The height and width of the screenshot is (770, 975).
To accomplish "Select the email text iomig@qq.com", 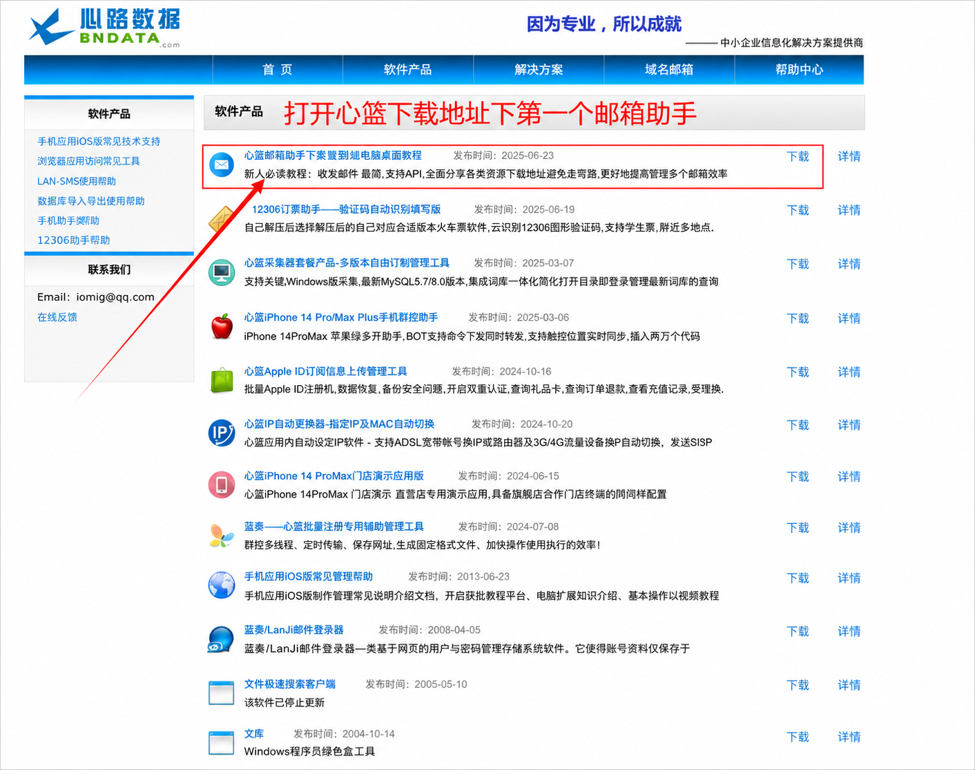I will tap(115, 297).
